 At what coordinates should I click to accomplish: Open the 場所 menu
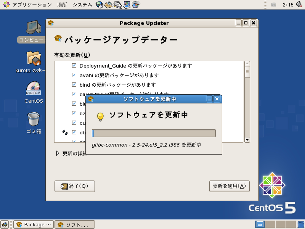(62, 5)
